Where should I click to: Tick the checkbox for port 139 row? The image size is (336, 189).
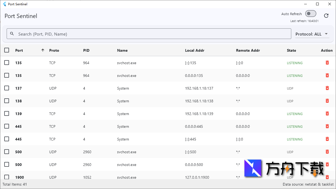pos(7,113)
